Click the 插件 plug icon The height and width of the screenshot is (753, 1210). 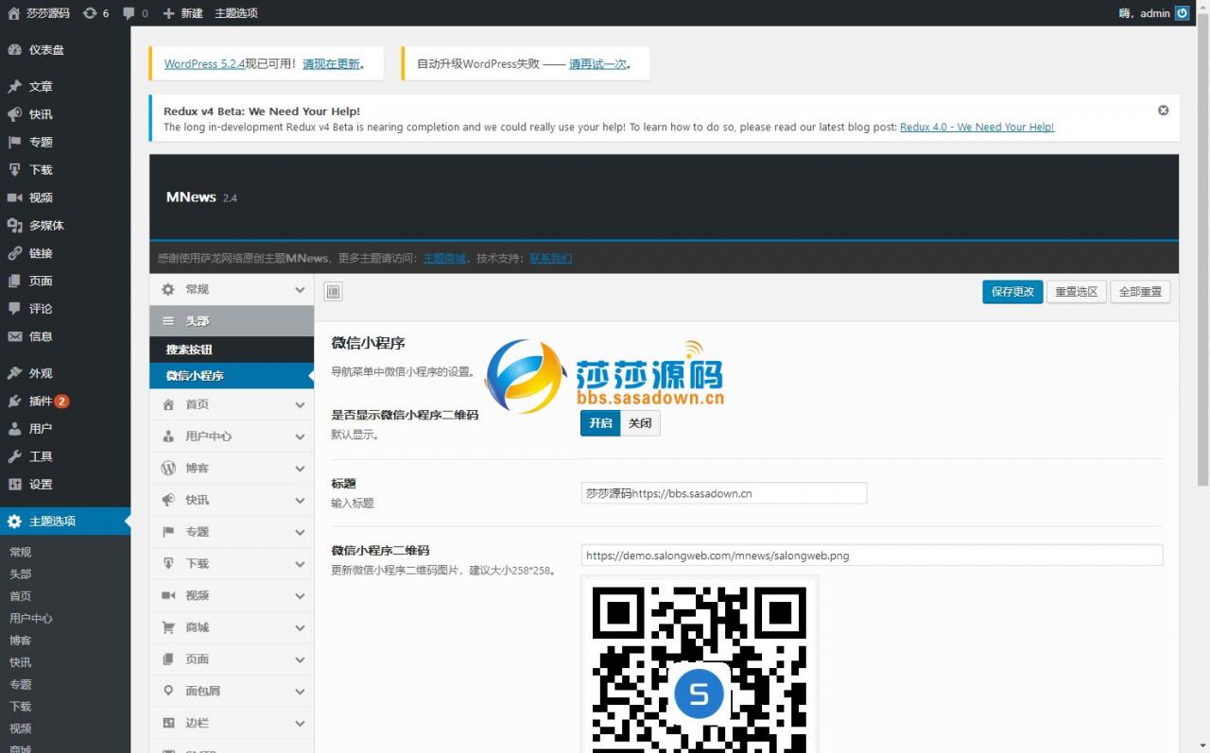[x=14, y=401]
